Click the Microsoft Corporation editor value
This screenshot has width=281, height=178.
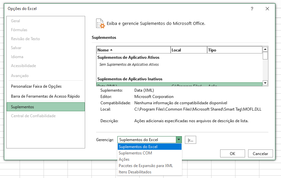[x=154, y=97]
